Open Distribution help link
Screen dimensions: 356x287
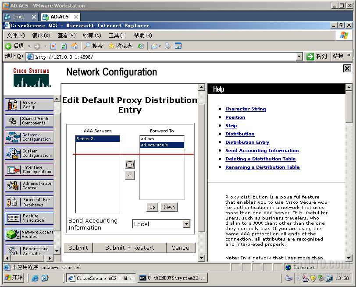240,134
